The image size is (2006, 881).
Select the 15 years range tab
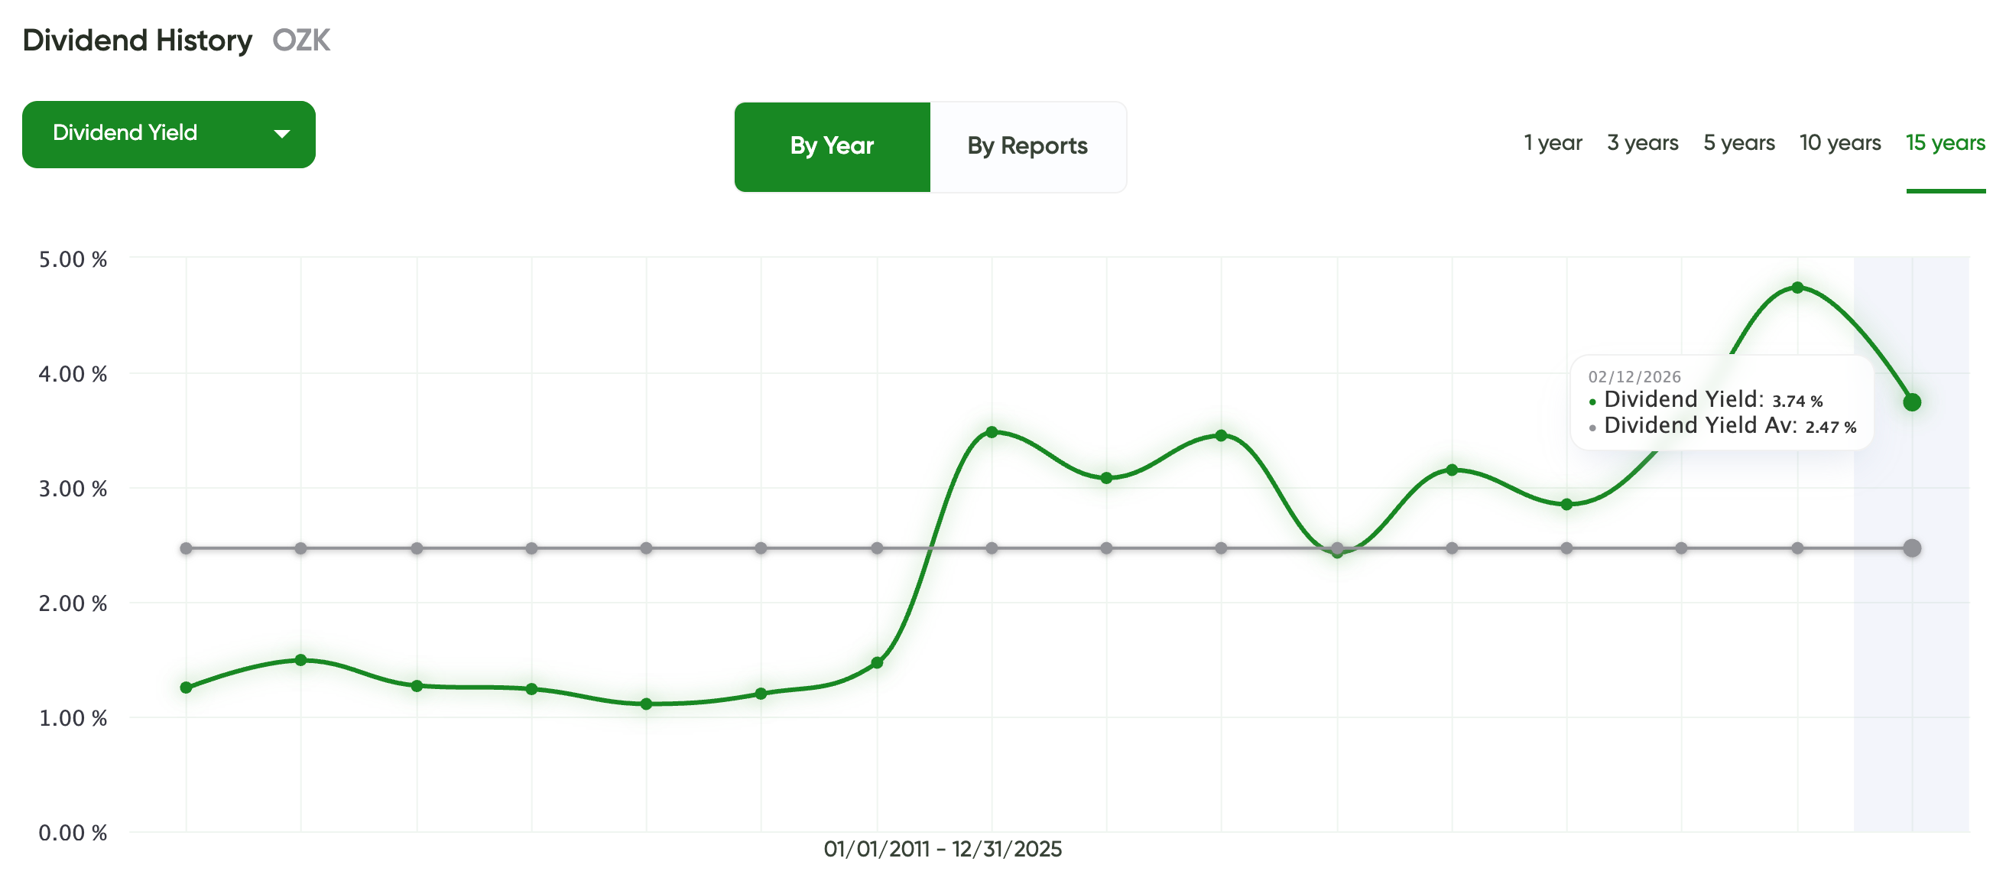click(1945, 143)
